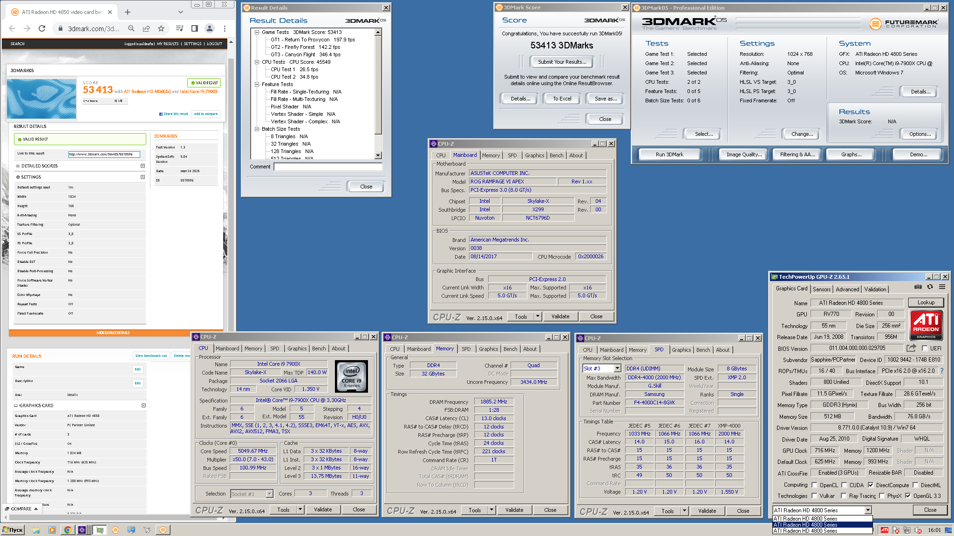Switch to GPU-Z taskbar button
Screen dimensions: 954x536
pyautogui.click(x=100, y=530)
